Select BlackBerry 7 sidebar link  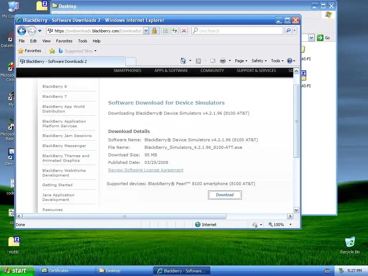coord(55,96)
